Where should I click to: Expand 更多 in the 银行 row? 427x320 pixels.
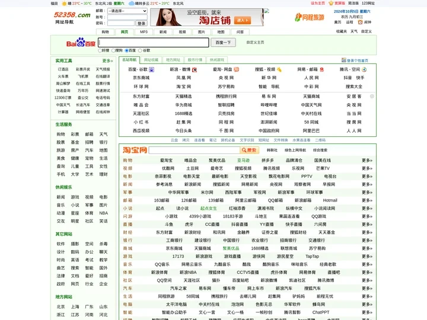coord(367,240)
